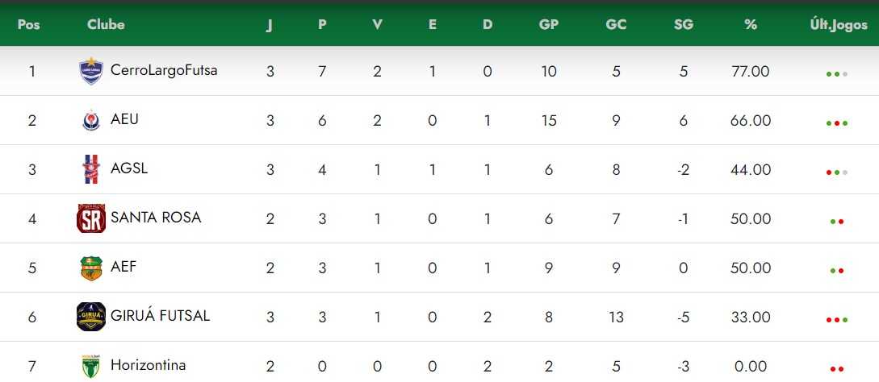Open Horizontina team name link

(148, 365)
